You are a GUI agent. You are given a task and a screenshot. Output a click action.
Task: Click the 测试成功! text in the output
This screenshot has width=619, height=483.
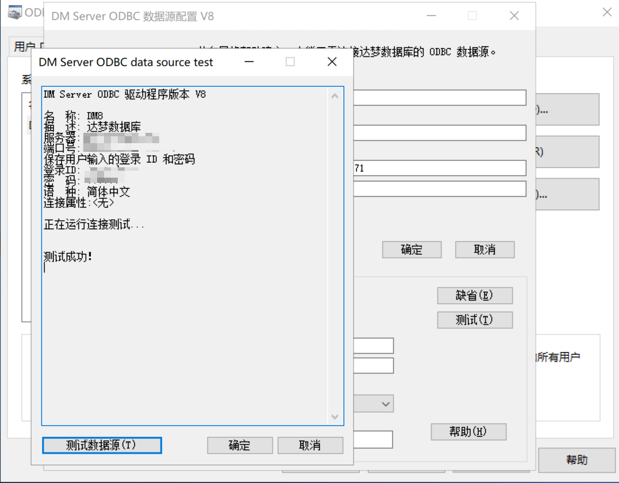click(x=68, y=256)
